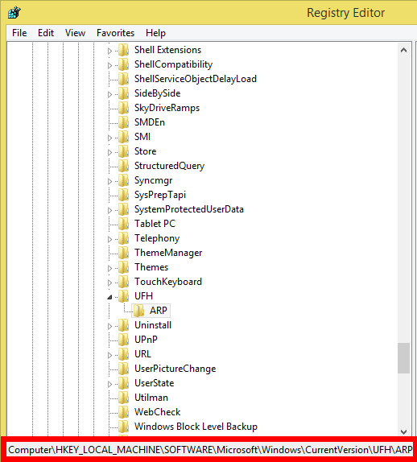Click the SMDEn folder icon
The width and height of the screenshot is (417, 462).
pyautogui.click(x=124, y=122)
